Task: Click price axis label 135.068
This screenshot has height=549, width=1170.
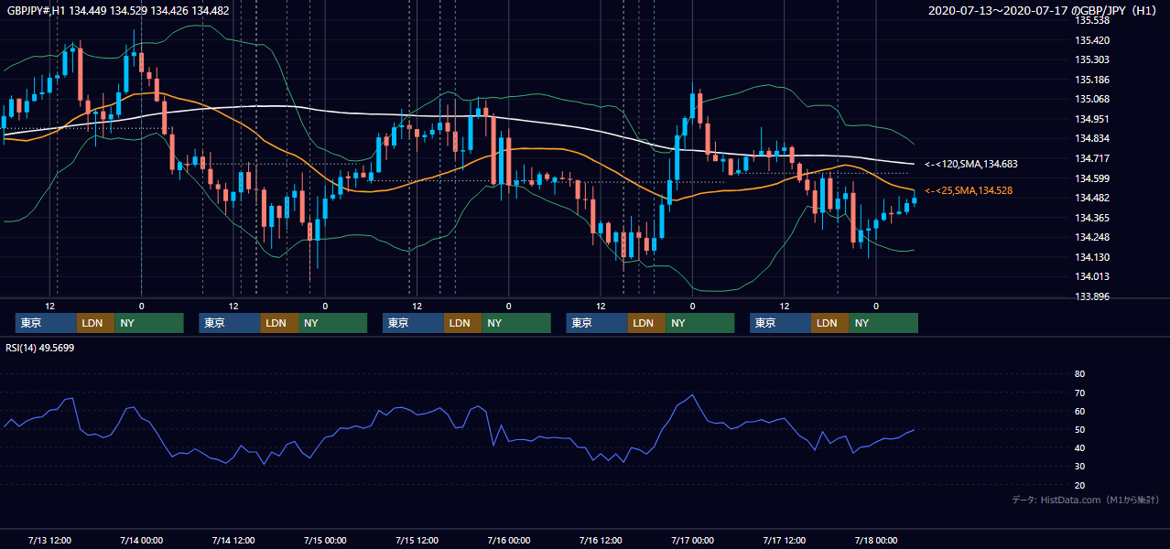Action: (x=1092, y=99)
